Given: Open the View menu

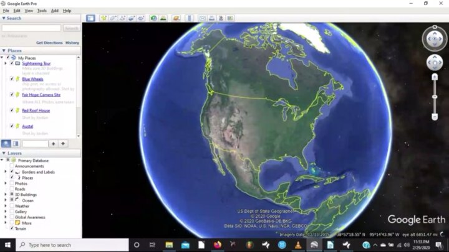Looking at the screenshot, I should pos(29,11).
